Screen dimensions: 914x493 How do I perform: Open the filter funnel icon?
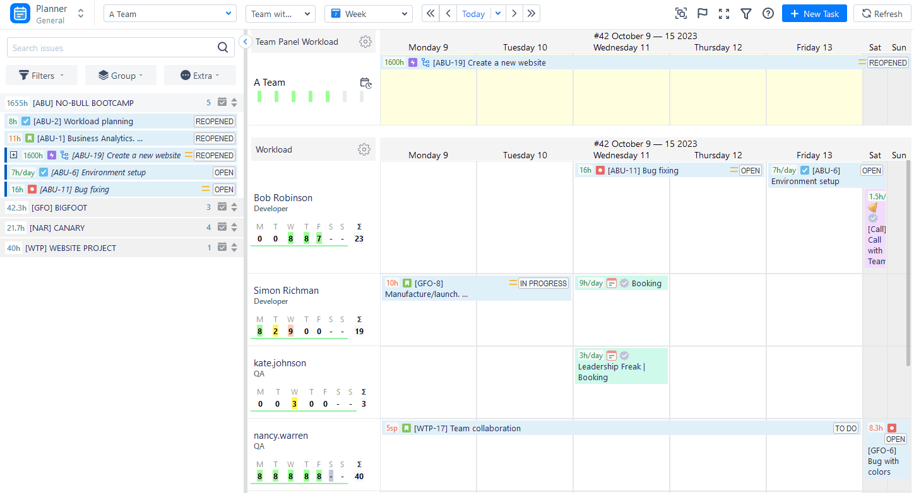point(746,13)
